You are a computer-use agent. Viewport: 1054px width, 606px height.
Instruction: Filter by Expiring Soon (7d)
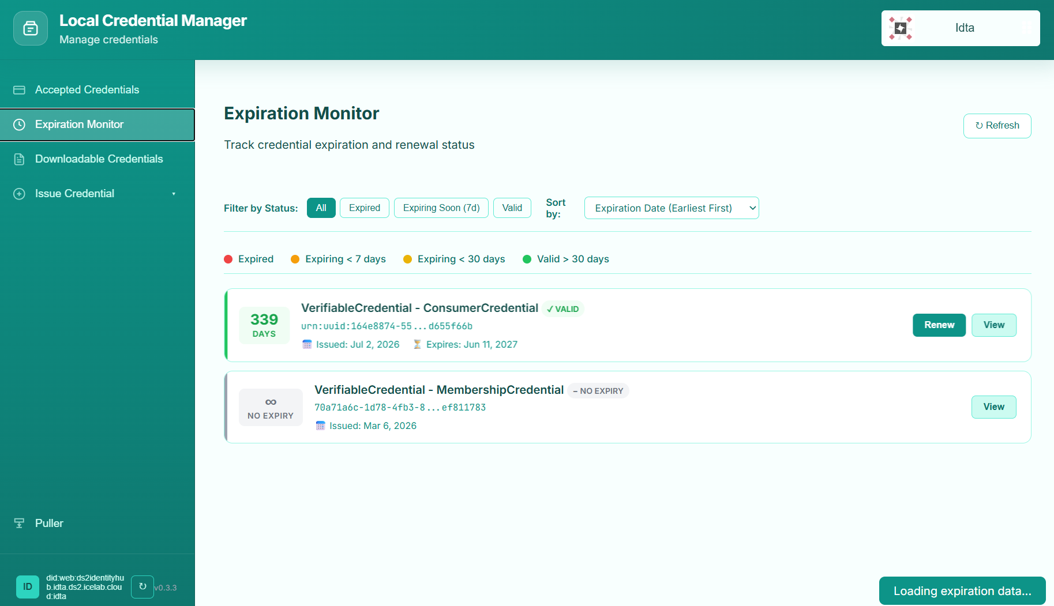click(x=441, y=208)
